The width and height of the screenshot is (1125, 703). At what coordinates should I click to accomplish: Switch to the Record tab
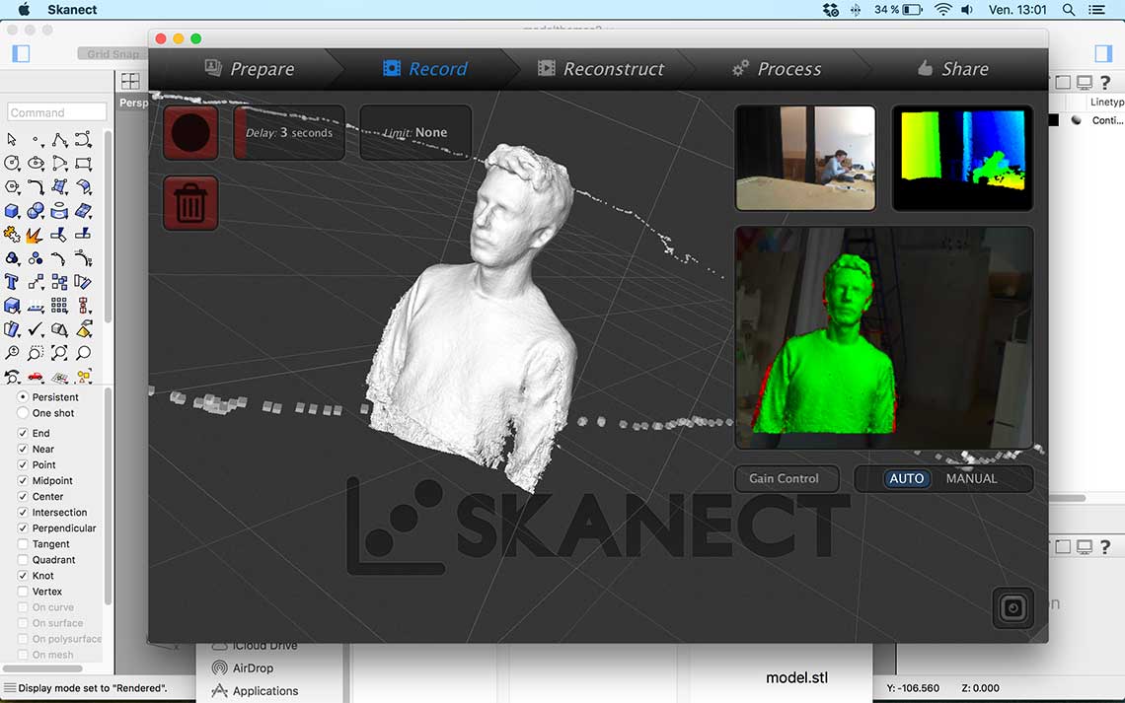[x=424, y=69]
